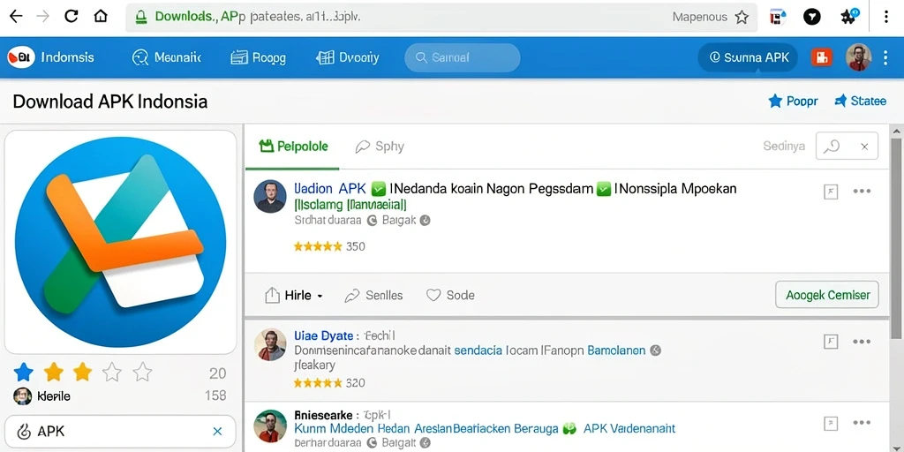Click the Uiae Dyate reviewer name
904x452 pixels.
[323, 335]
